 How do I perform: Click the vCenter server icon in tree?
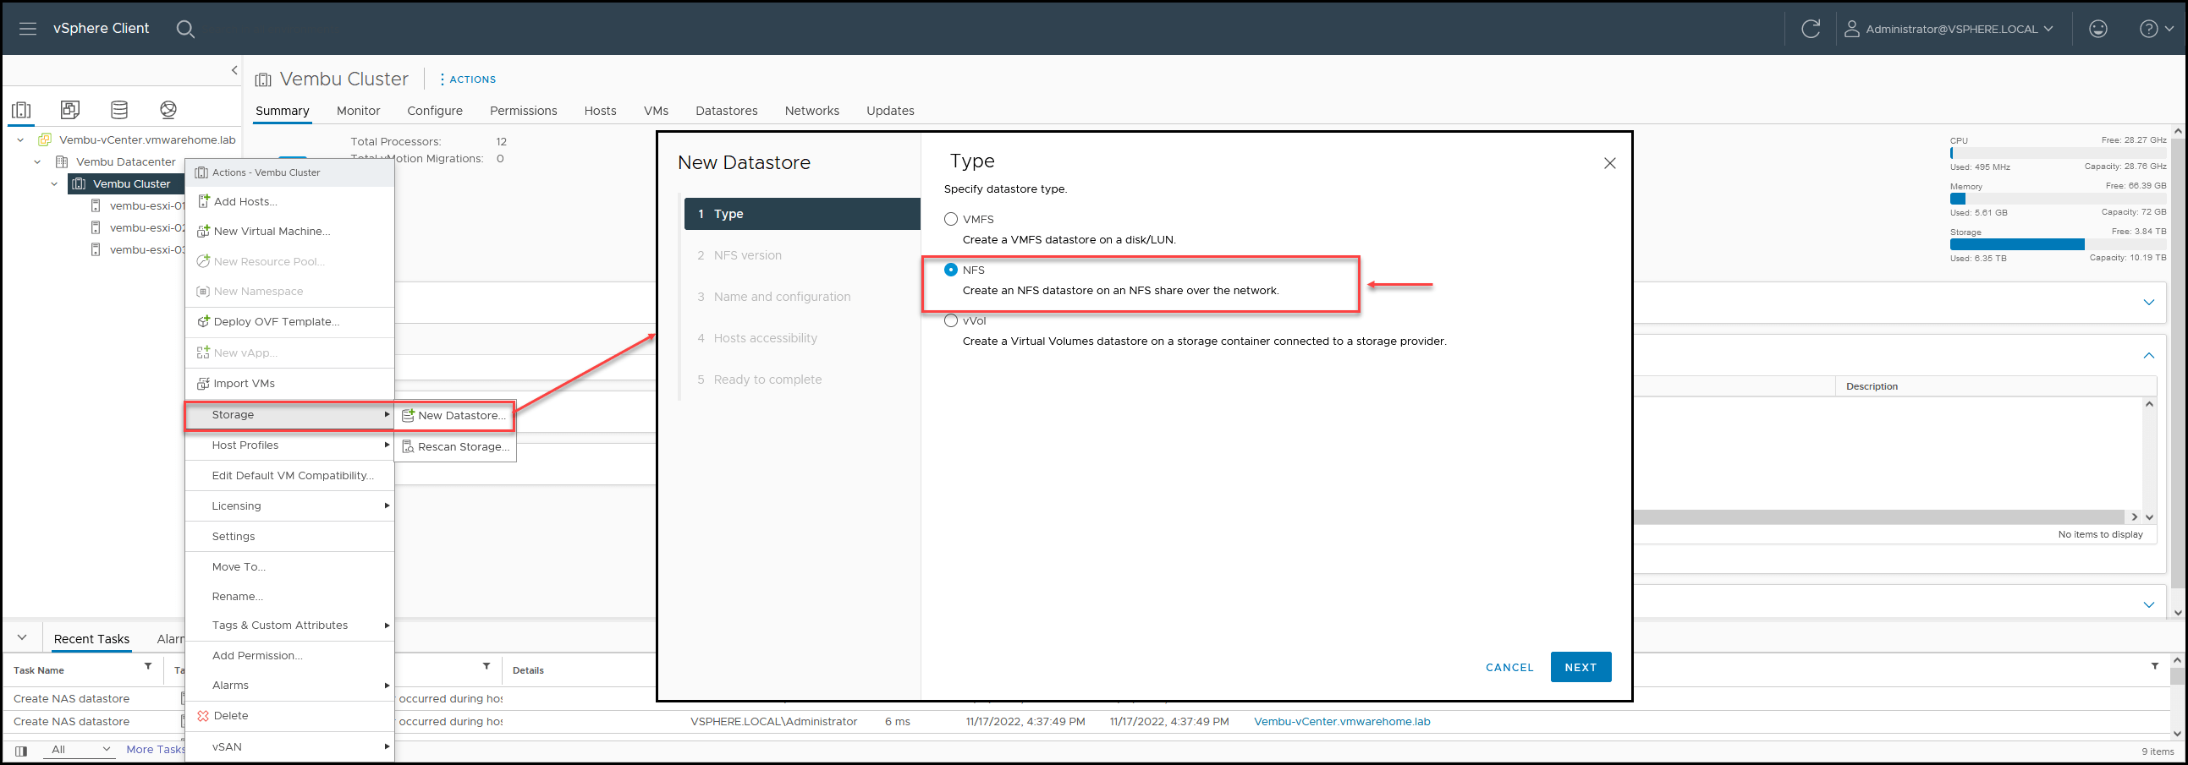45,139
